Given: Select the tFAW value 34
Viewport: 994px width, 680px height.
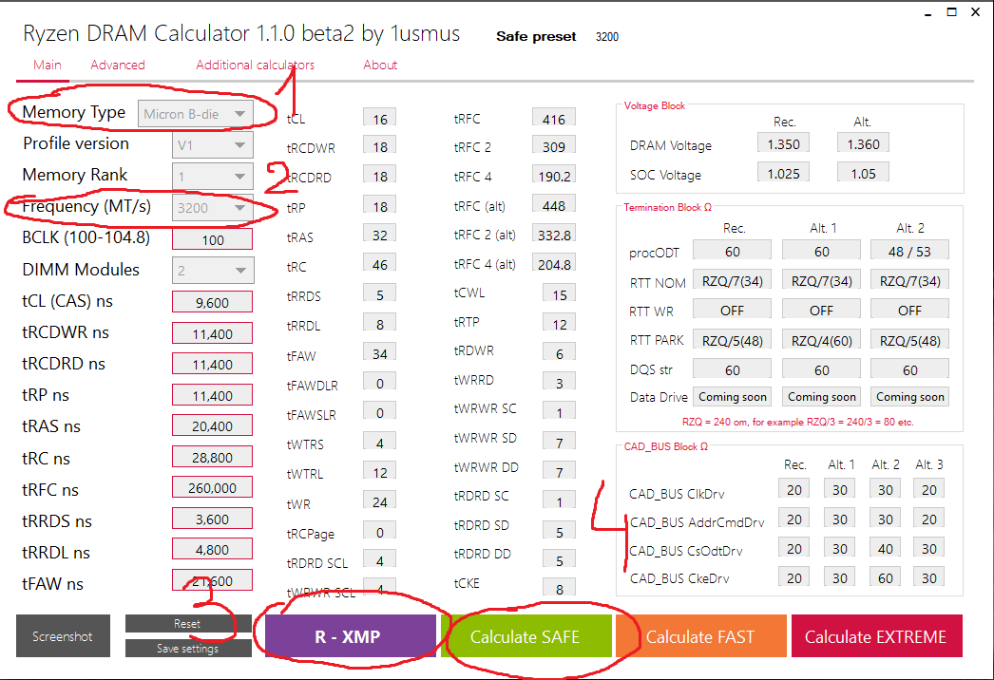Looking at the screenshot, I should pyautogui.click(x=380, y=353).
